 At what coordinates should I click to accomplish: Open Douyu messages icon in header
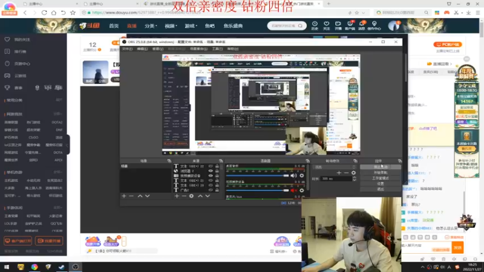(x=361, y=25)
